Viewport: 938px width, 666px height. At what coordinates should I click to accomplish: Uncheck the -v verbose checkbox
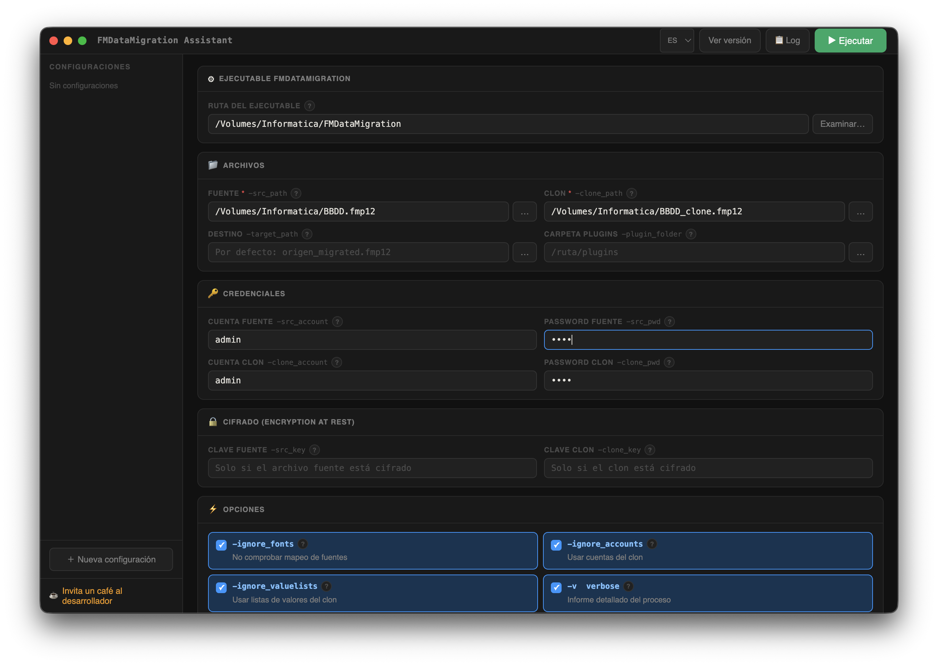coord(556,588)
